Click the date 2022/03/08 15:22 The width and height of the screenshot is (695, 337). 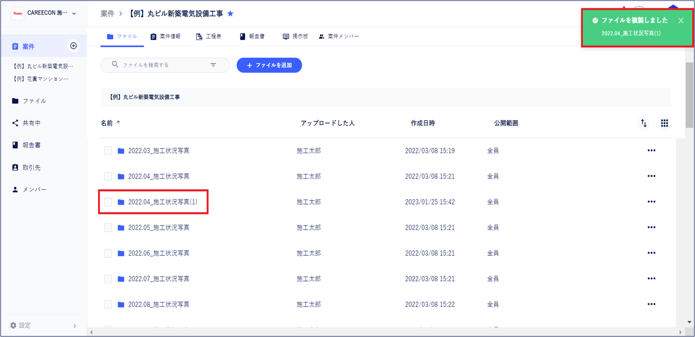[x=430, y=304]
